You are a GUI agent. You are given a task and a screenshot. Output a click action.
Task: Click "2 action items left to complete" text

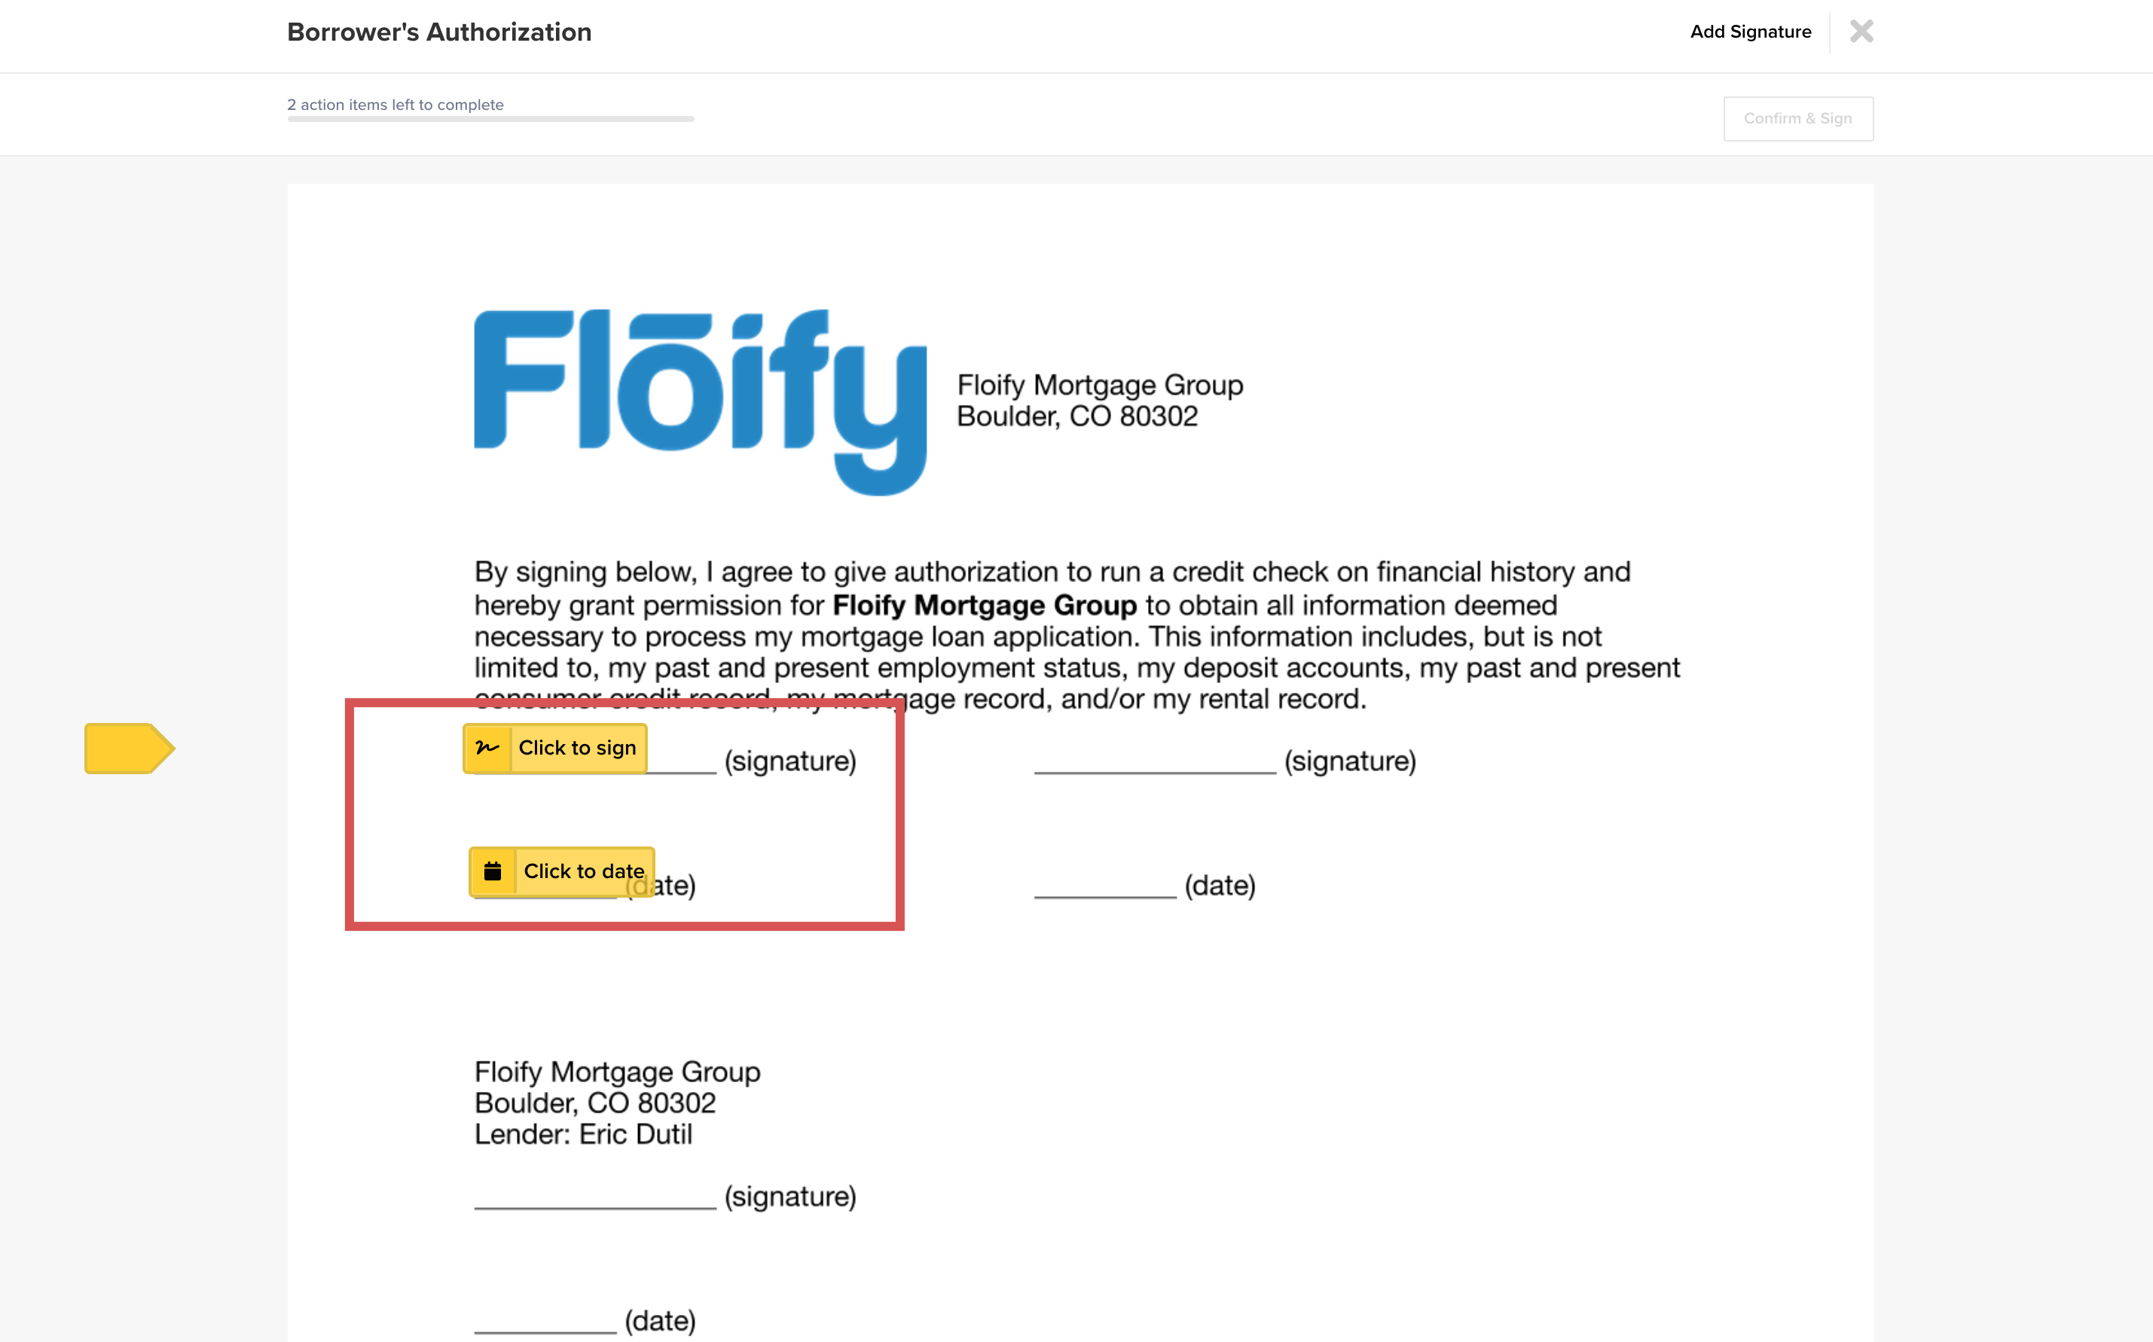point(395,105)
